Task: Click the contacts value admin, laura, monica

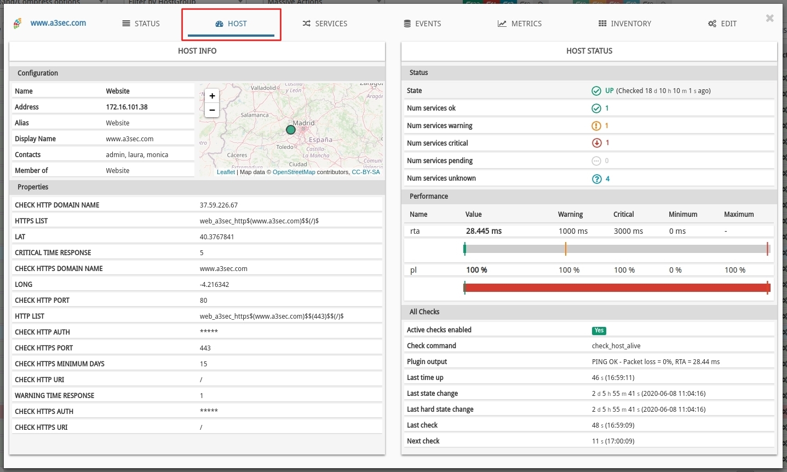Action: [x=137, y=155]
